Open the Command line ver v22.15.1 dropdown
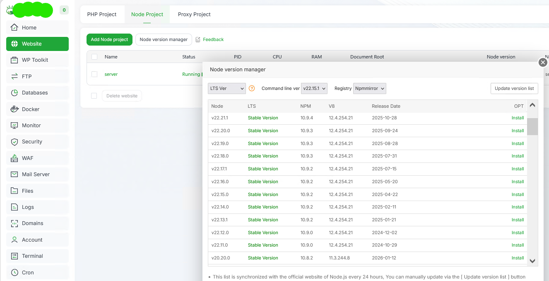The width and height of the screenshot is (549, 281). click(x=314, y=88)
